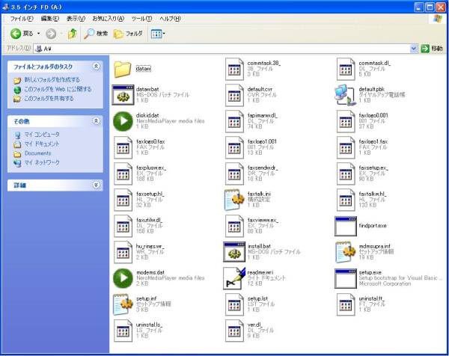Screen dimensions: 449x356
Task: Toggle the Folders (フォルダ) pane button
Action: (x=128, y=34)
